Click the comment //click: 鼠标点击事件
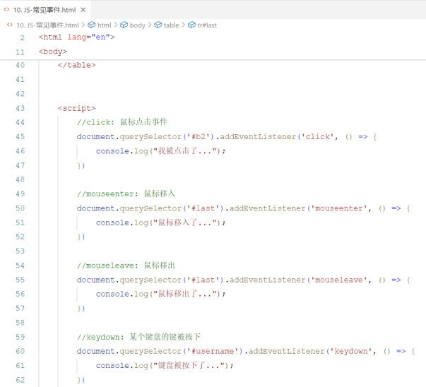 [122, 122]
